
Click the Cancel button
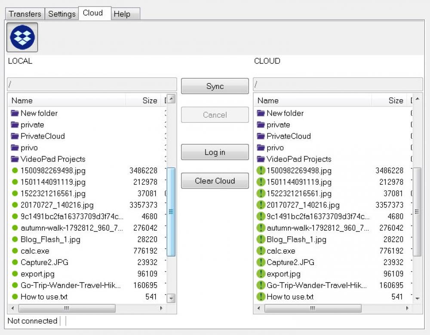point(215,115)
